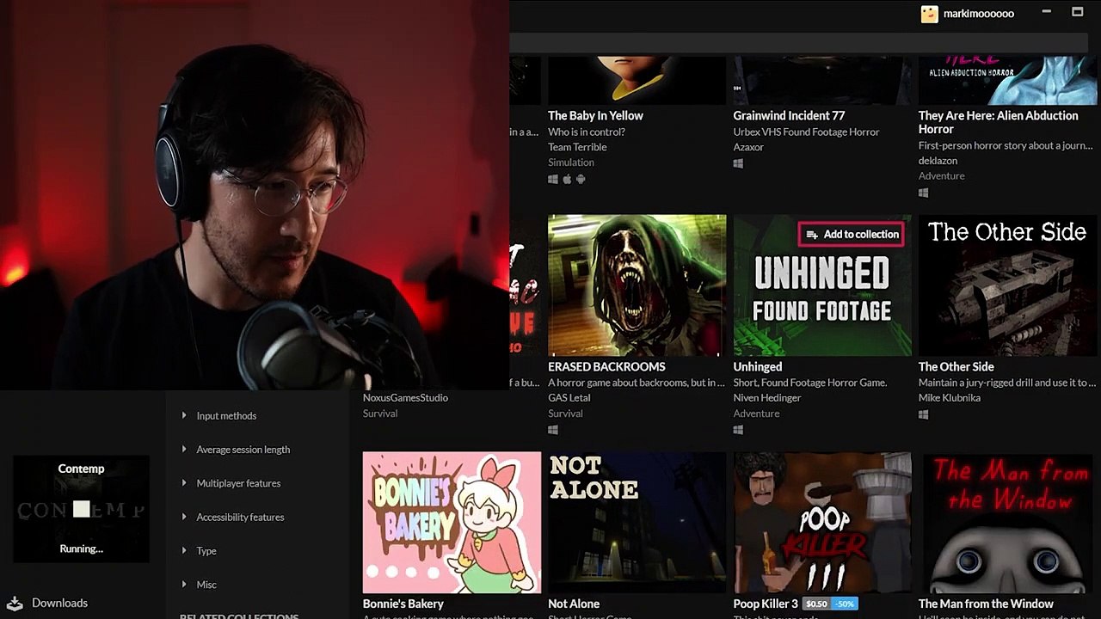This screenshot has height=619, width=1101.
Task: Open The Man from the Window title link
Action: (x=986, y=604)
